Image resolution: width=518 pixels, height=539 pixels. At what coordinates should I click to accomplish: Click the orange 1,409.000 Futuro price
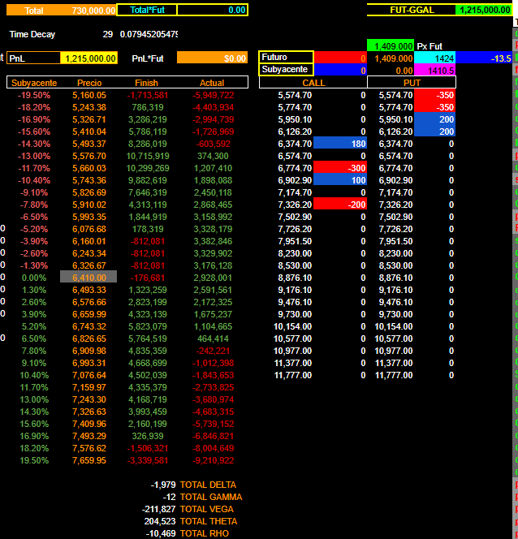tap(393, 58)
